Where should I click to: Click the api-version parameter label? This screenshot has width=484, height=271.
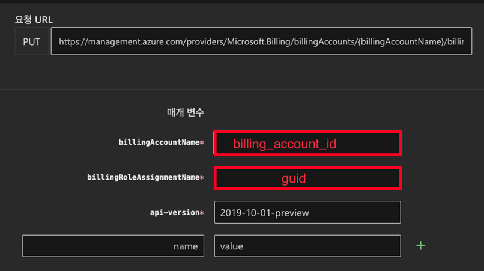click(x=175, y=212)
